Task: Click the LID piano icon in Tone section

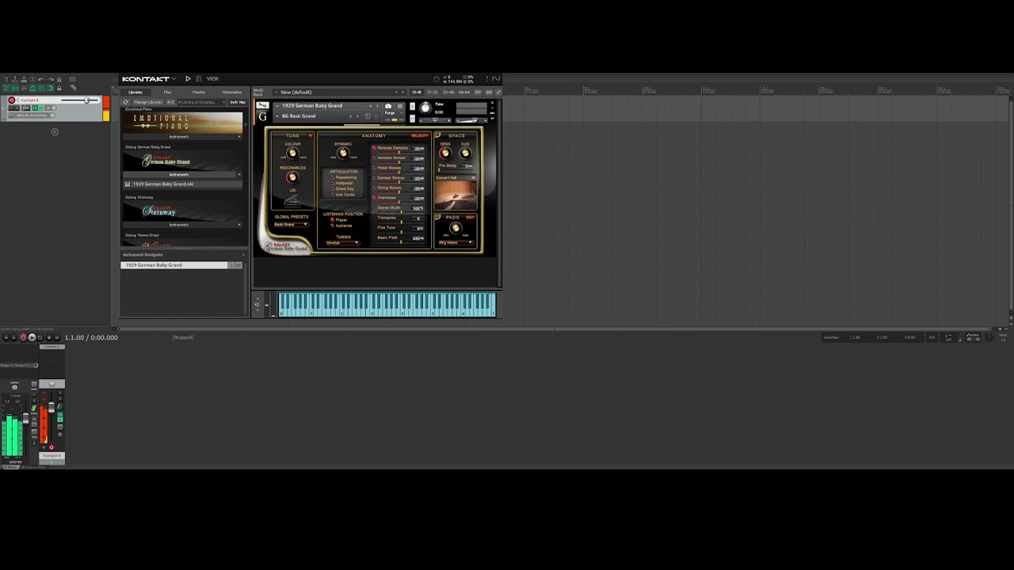Action: coord(292,199)
